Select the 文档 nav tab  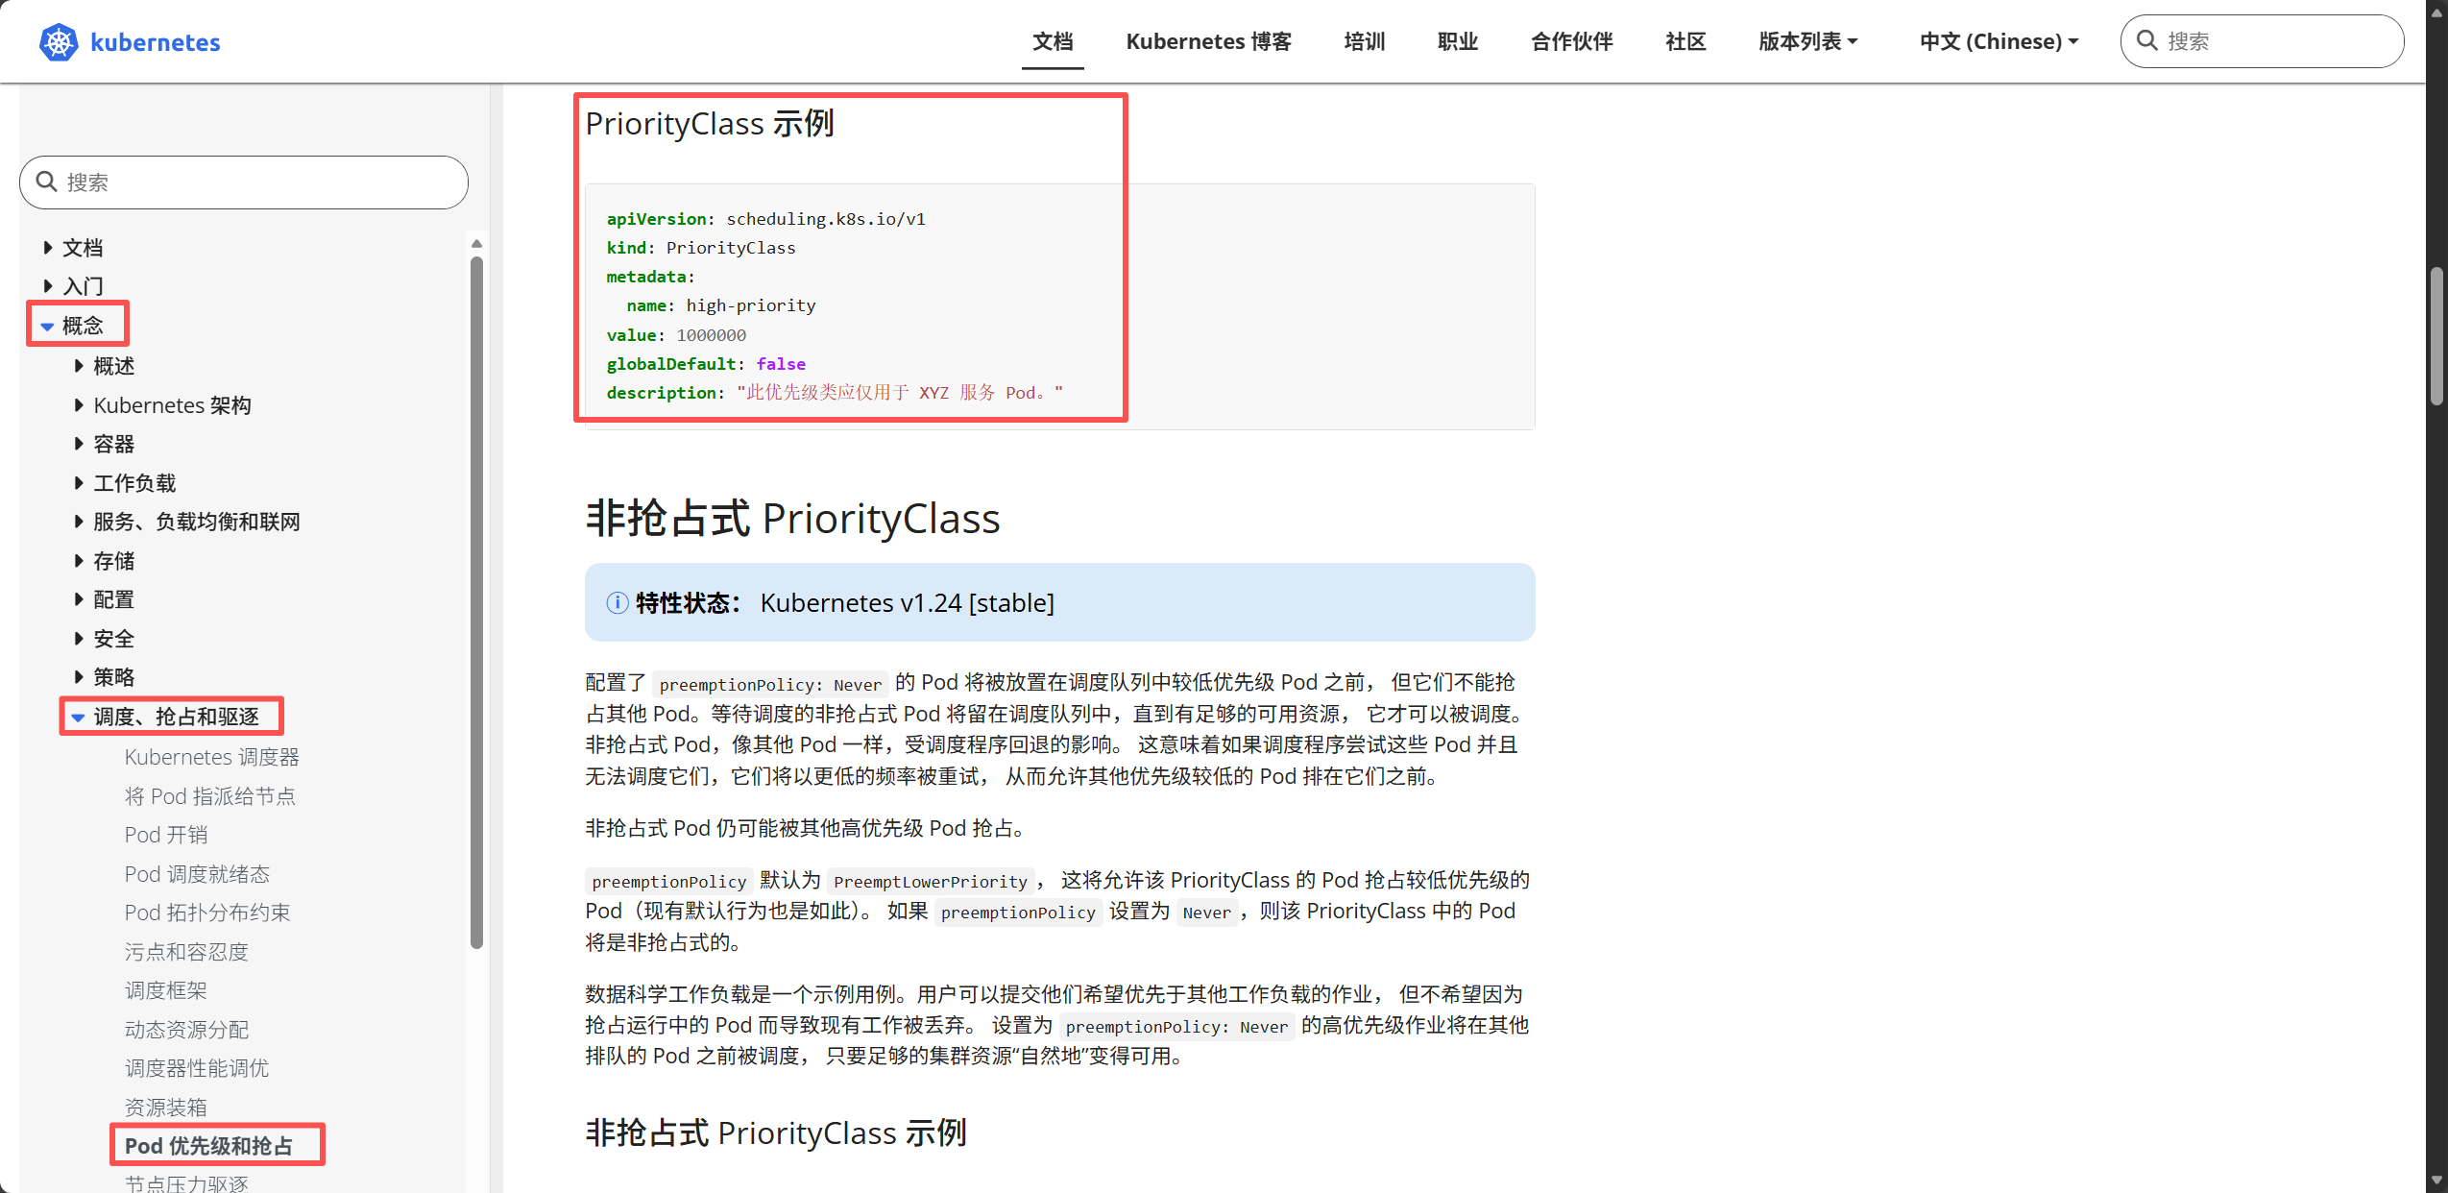[1053, 41]
